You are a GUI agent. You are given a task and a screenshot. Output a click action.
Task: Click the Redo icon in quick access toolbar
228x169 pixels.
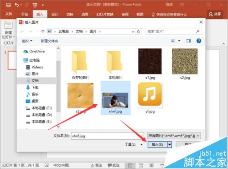27,5
